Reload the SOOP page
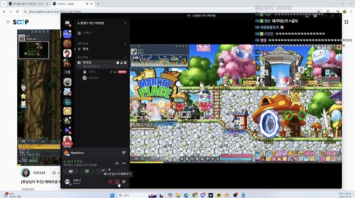The width and height of the screenshot is (355, 198). coord(17,12)
